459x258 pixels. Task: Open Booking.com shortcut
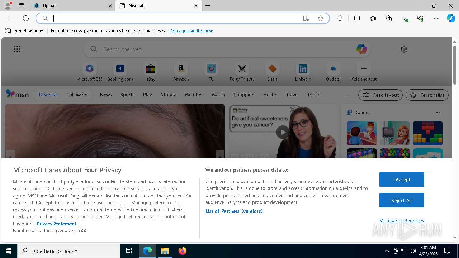120,72
